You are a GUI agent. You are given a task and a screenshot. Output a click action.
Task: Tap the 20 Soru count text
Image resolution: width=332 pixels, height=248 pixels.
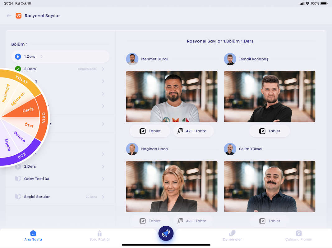tap(91, 197)
